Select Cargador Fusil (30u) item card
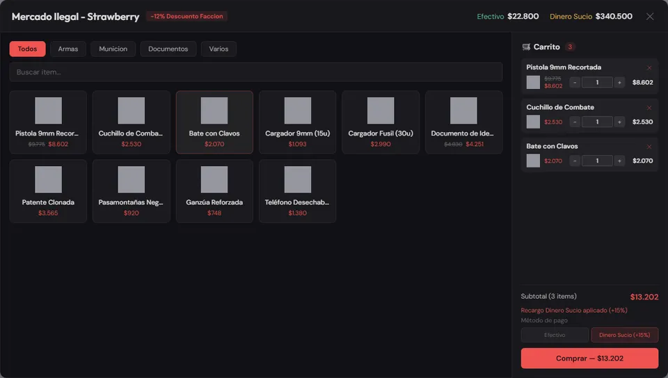The image size is (668, 378). tap(381, 122)
